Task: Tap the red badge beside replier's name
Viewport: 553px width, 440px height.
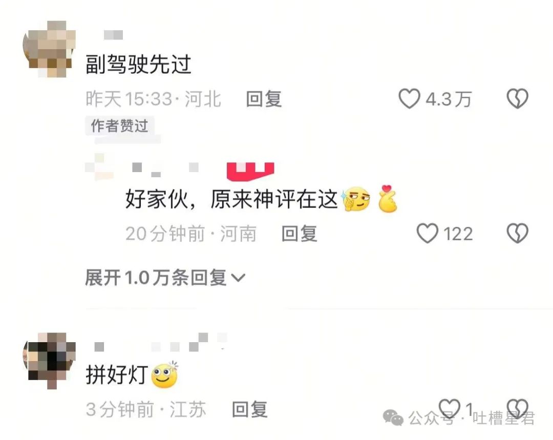Action: [250, 172]
